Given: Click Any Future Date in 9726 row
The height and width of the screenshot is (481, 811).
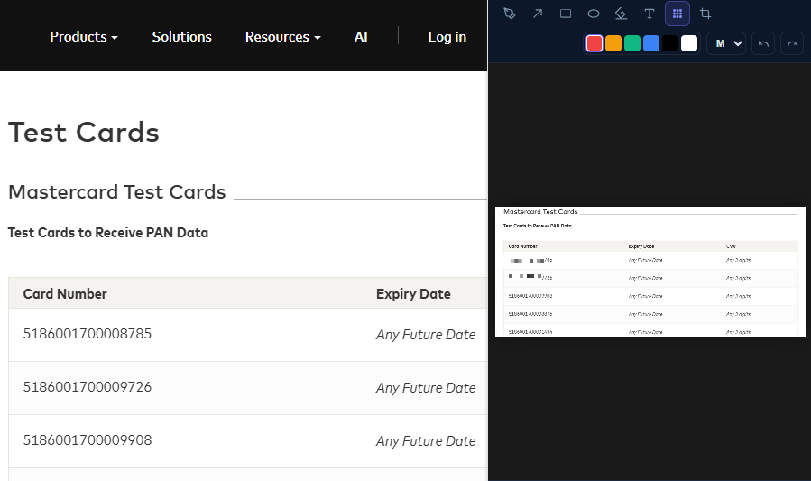Looking at the screenshot, I should (426, 388).
